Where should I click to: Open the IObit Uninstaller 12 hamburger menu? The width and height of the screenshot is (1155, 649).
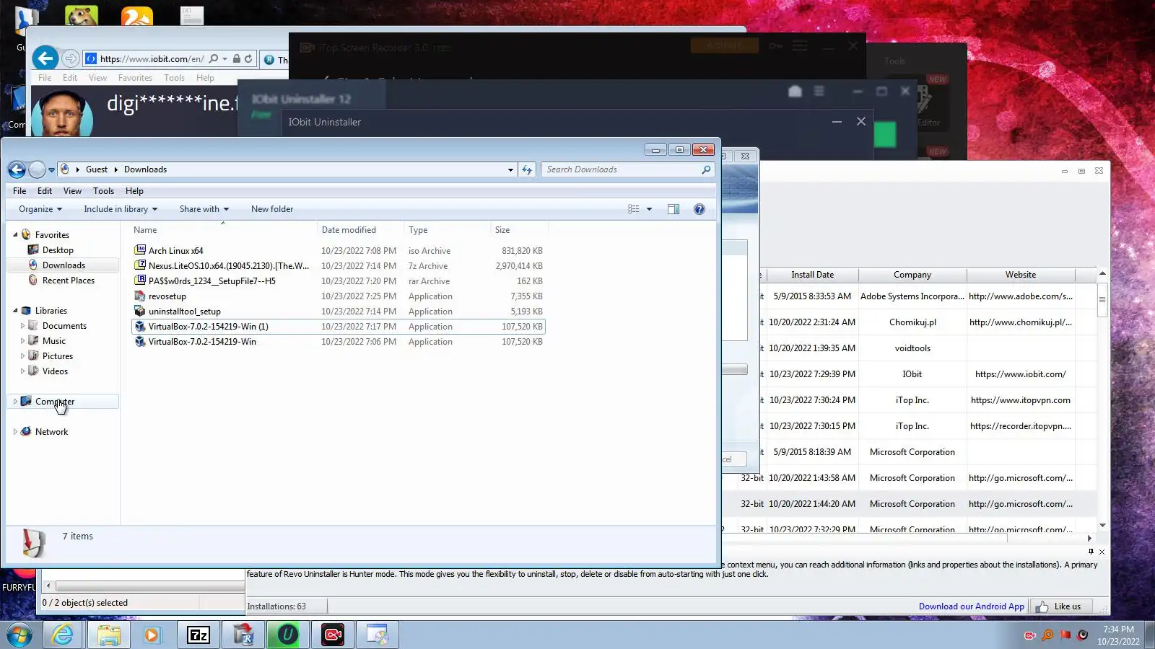(x=819, y=92)
